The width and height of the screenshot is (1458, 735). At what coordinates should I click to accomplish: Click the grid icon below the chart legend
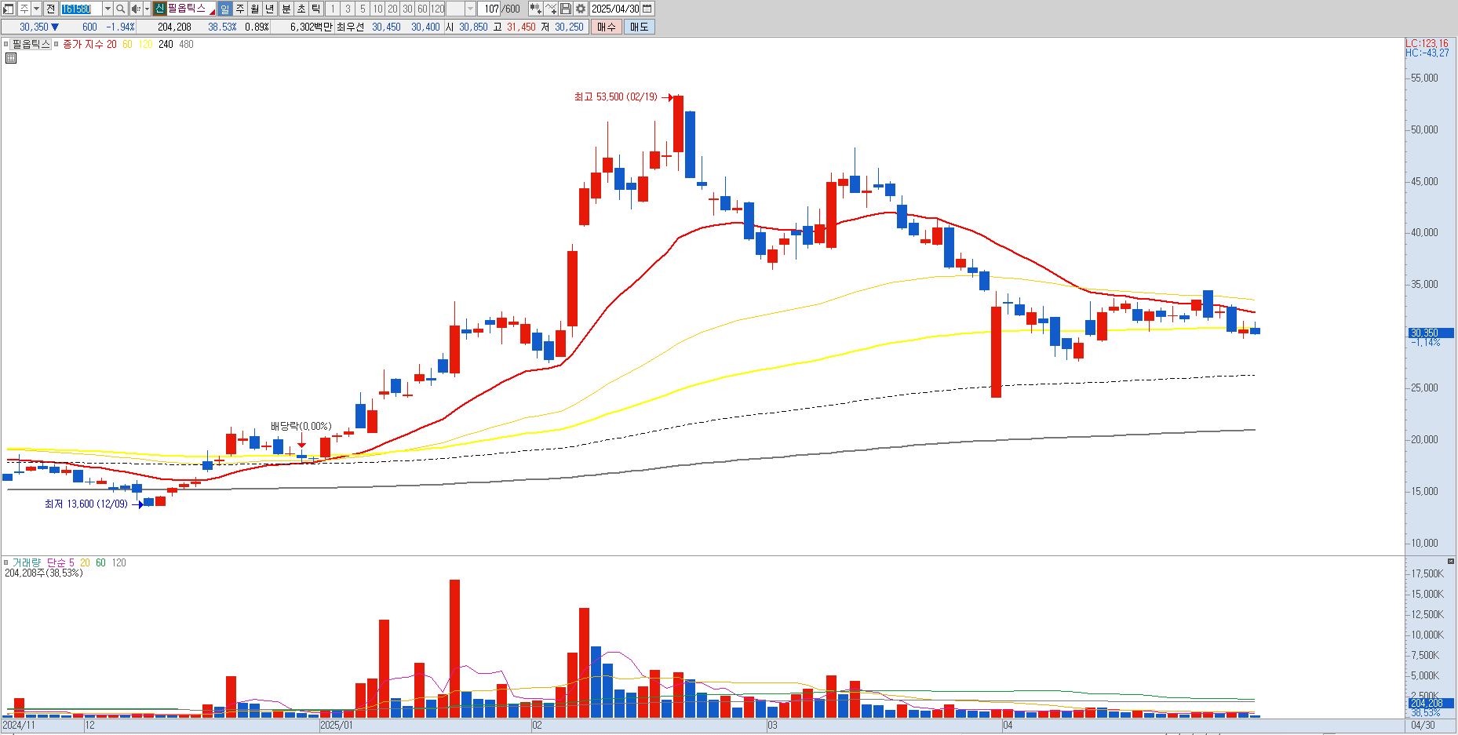pyautogui.click(x=11, y=58)
